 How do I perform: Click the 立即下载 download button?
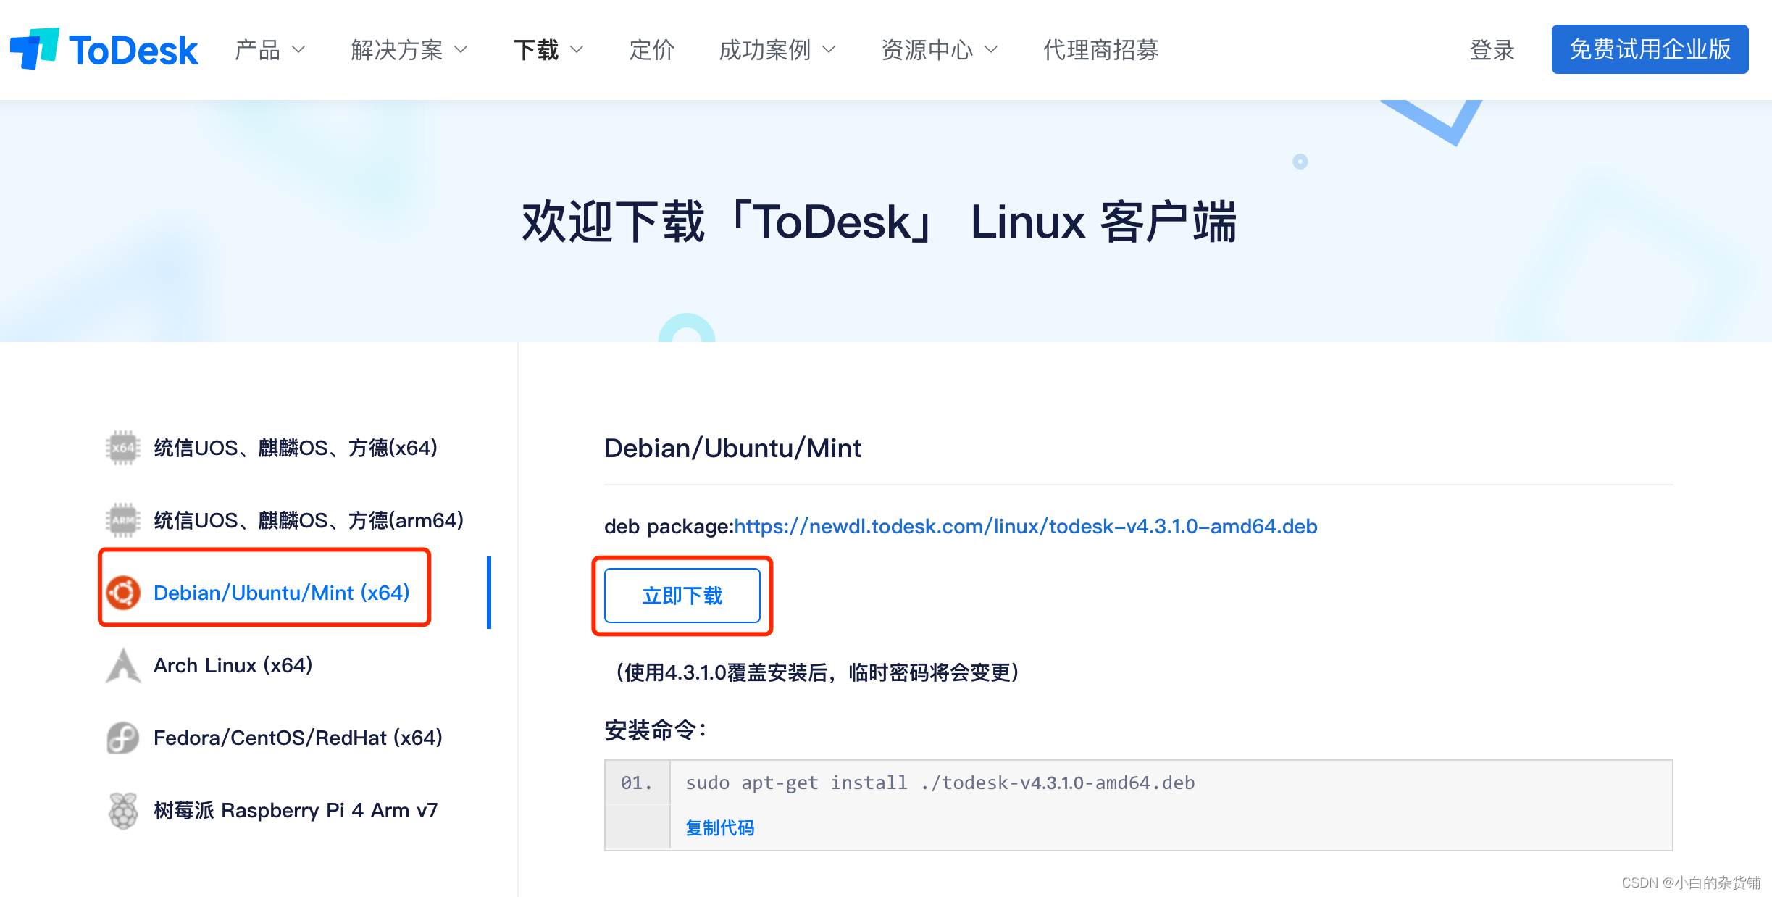[x=682, y=595]
